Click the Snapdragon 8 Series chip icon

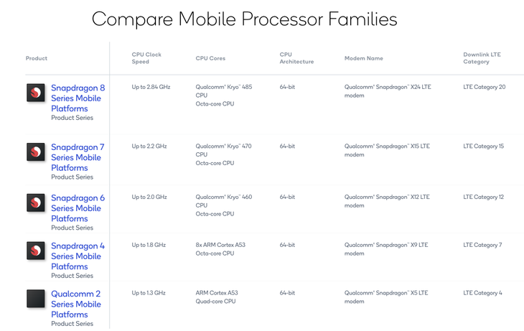[x=36, y=93]
